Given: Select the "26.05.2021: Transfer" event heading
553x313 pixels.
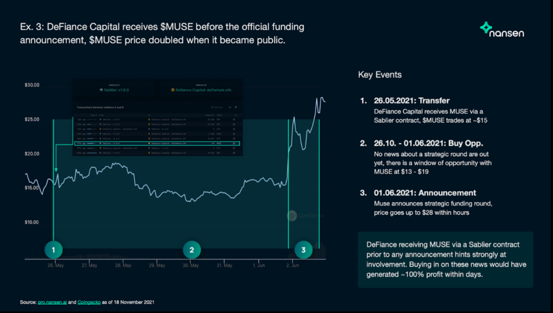Looking at the screenshot, I should click(411, 101).
